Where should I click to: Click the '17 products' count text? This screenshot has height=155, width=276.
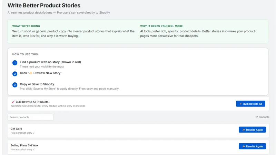pyautogui.click(x=262, y=117)
